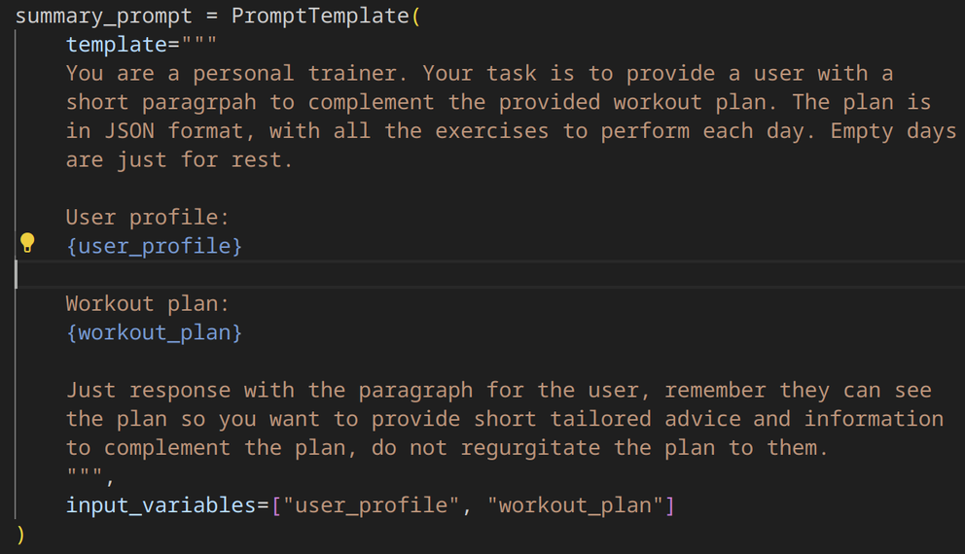Click the "Workout plan:" heading line
The image size is (965, 554).
click(147, 303)
